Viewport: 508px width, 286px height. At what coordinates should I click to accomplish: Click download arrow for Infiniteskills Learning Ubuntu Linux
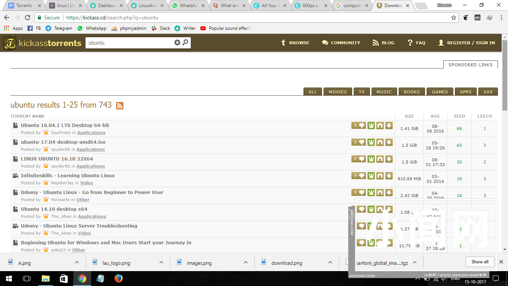click(389, 176)
